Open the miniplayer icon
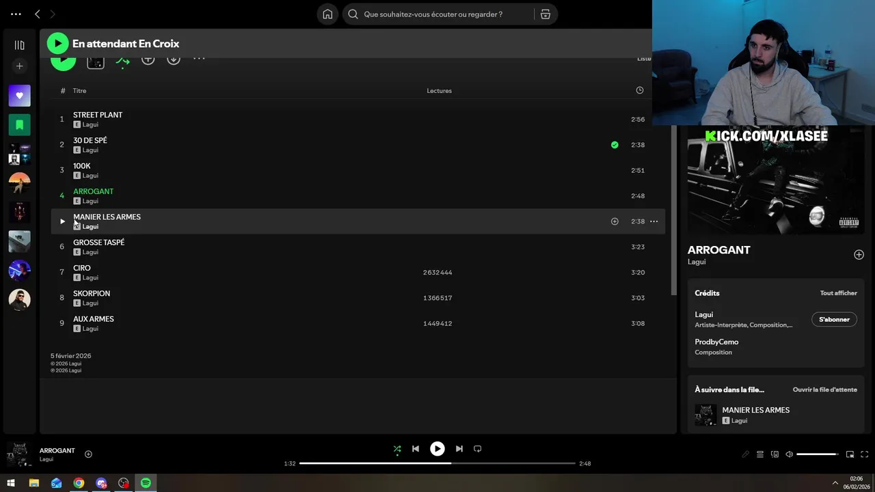This screenshot has width=875, height=492. (x=850, y=454)
